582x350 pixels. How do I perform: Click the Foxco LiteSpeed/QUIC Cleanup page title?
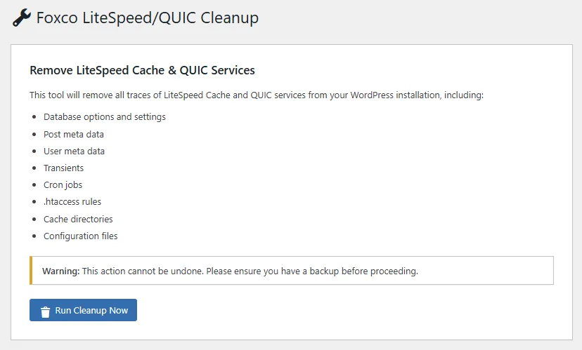(x=147, y=18)
